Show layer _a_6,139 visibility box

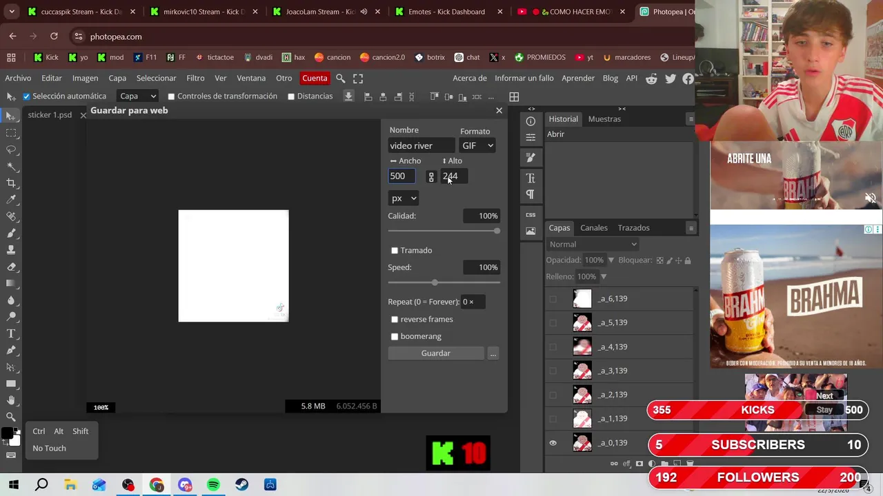(x=553, y=299)
